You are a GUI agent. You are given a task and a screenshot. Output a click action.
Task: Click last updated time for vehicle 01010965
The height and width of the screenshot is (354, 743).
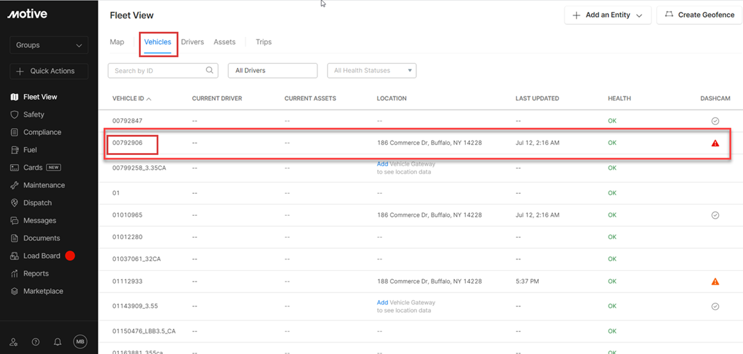(x=538, y=215)
